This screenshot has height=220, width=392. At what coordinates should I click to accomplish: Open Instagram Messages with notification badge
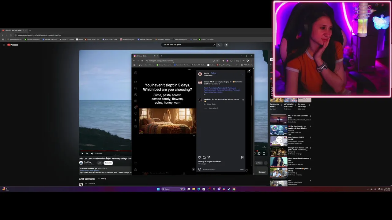[136, 107]
